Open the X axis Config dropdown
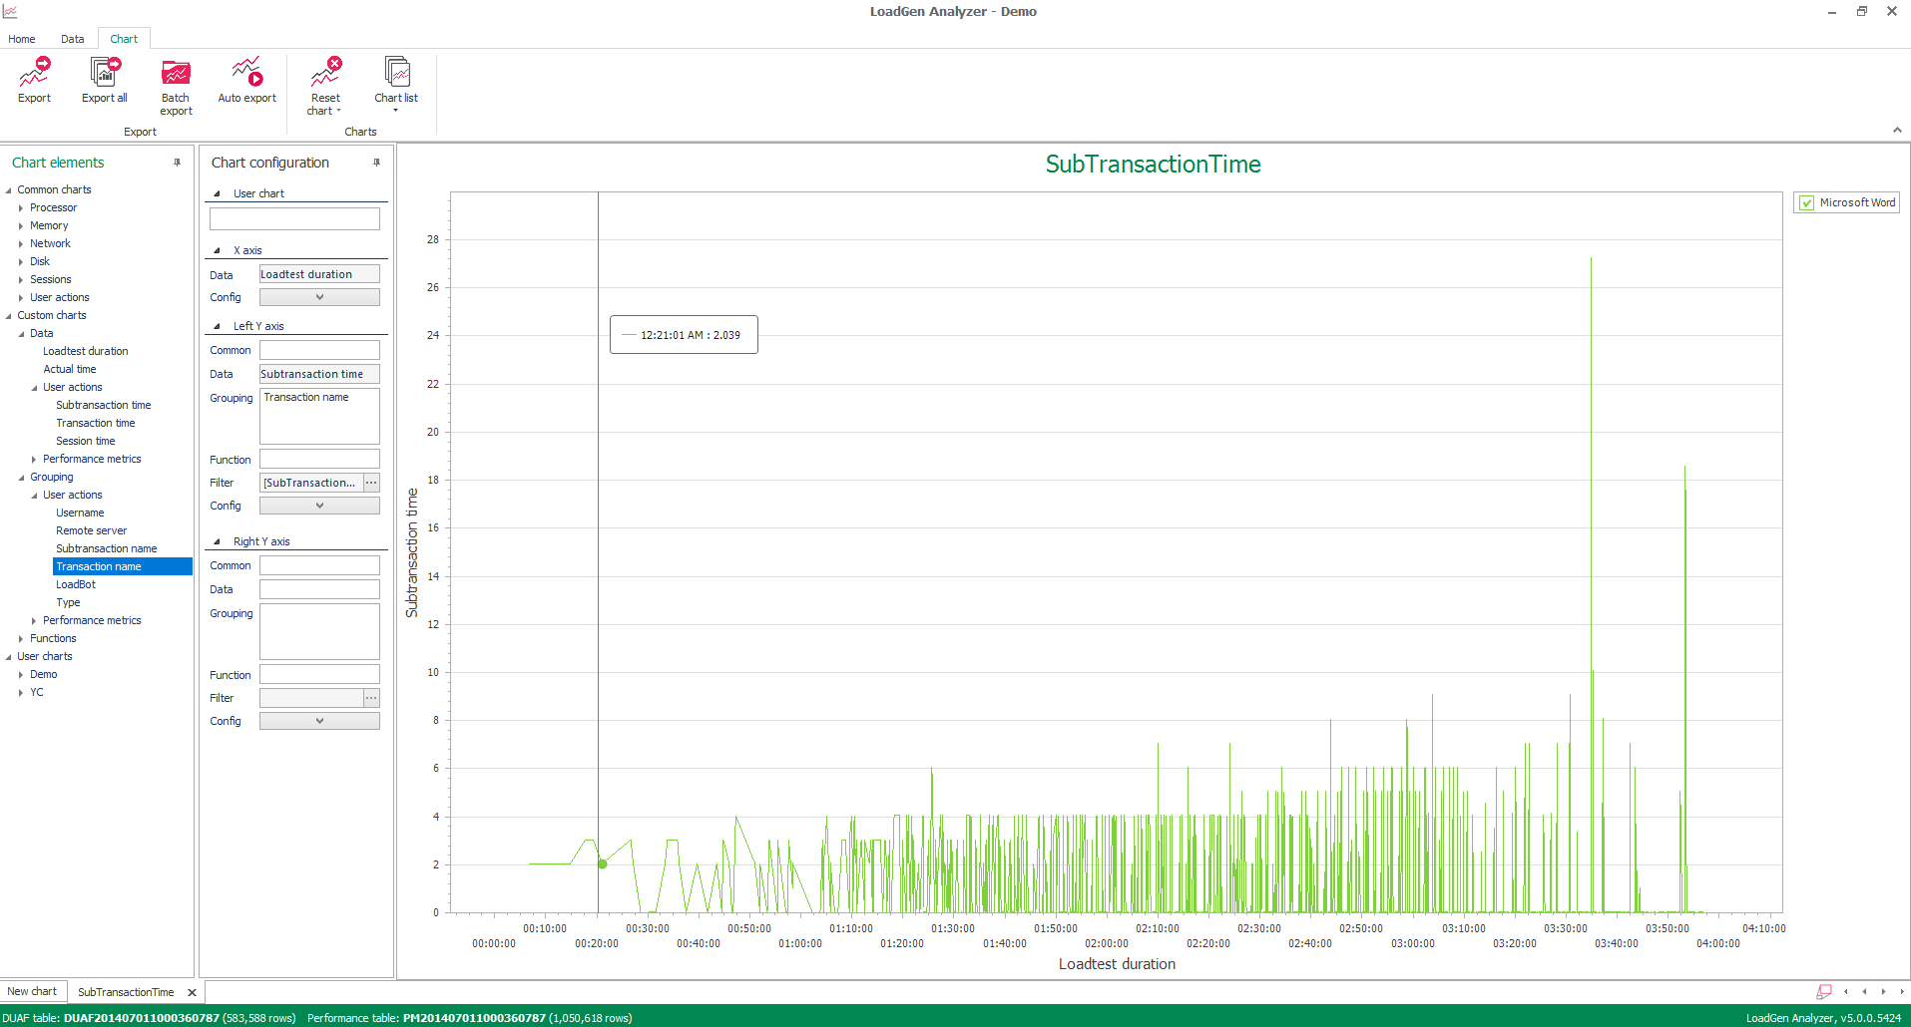 click(319, 297)
